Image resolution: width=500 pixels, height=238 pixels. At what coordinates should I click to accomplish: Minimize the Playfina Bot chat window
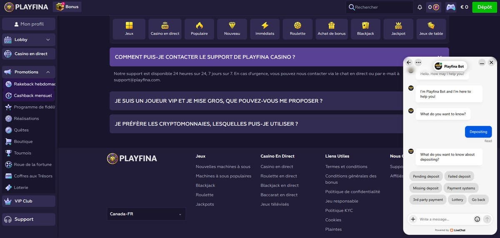tap(482, 63)
